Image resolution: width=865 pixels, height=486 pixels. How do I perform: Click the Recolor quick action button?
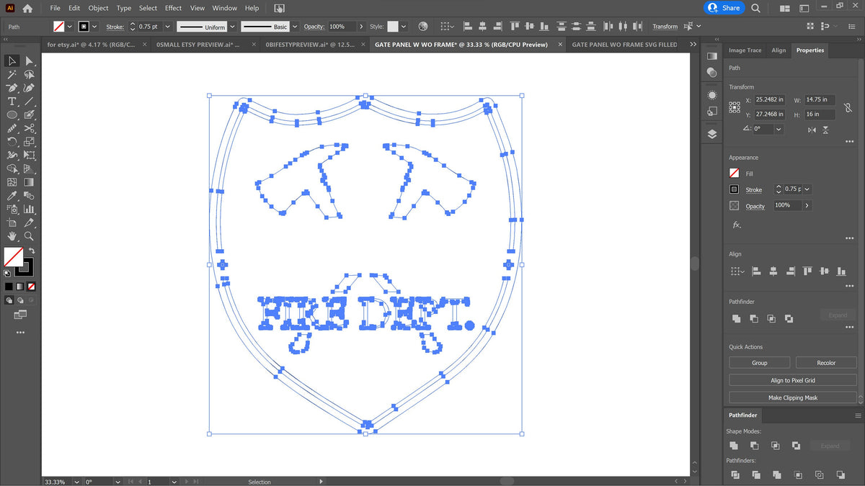826,363
